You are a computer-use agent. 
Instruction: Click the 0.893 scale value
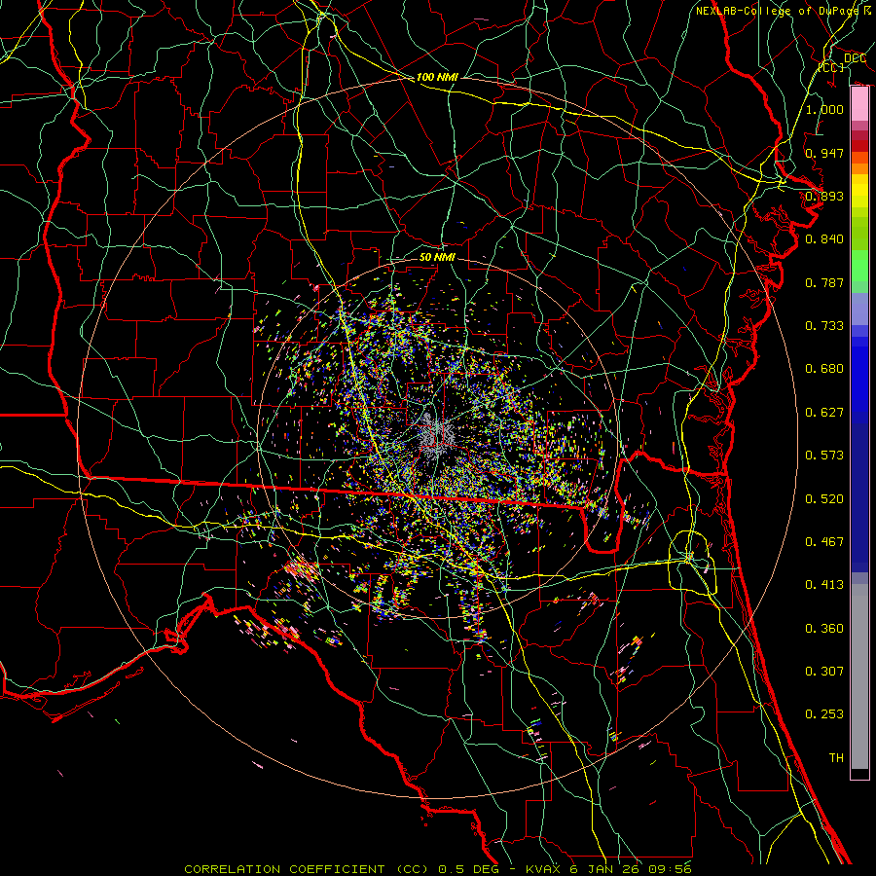[x=824, y=196]
